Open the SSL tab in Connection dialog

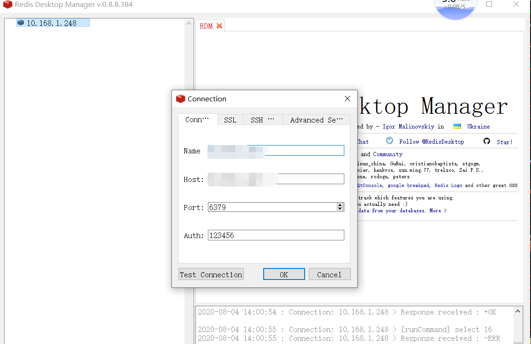[x=230, y=120]
